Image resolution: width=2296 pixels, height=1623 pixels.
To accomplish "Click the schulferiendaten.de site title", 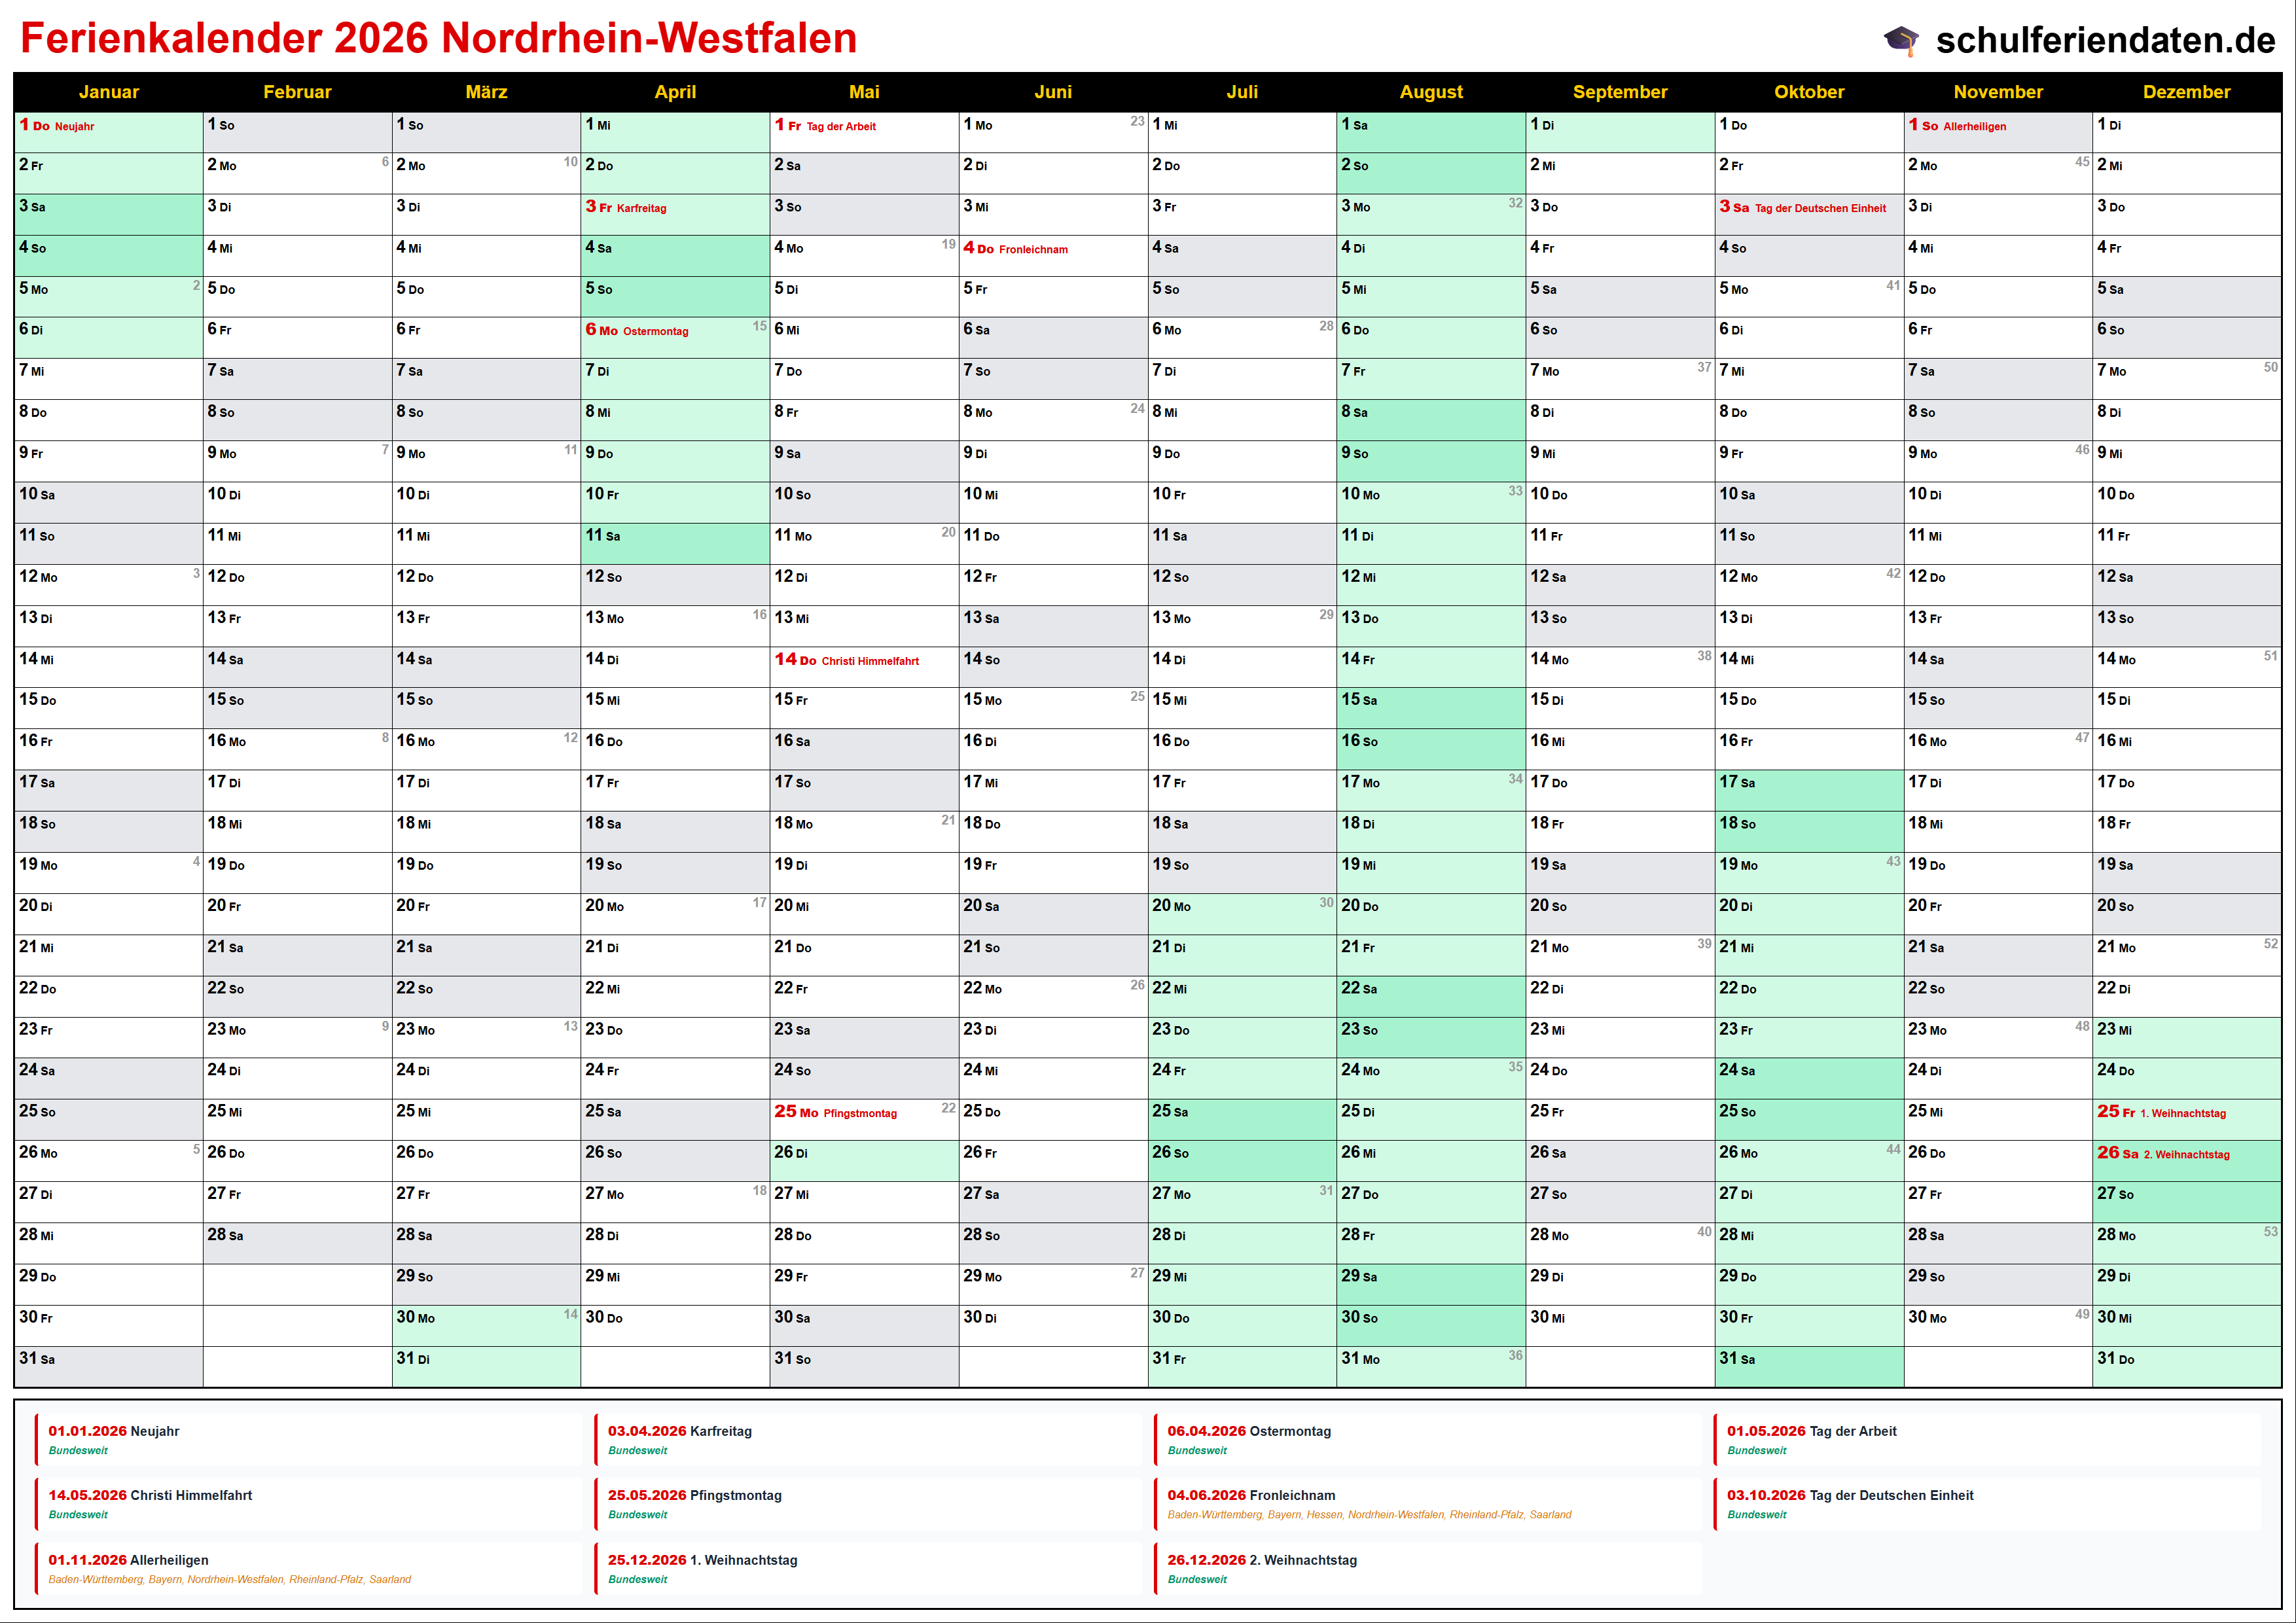I will click(2105, 40).
